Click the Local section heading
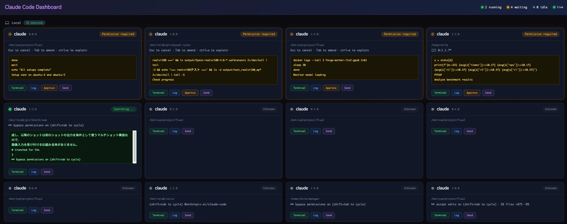Screen dimensions: 567x224 click(x=16, y=23)
